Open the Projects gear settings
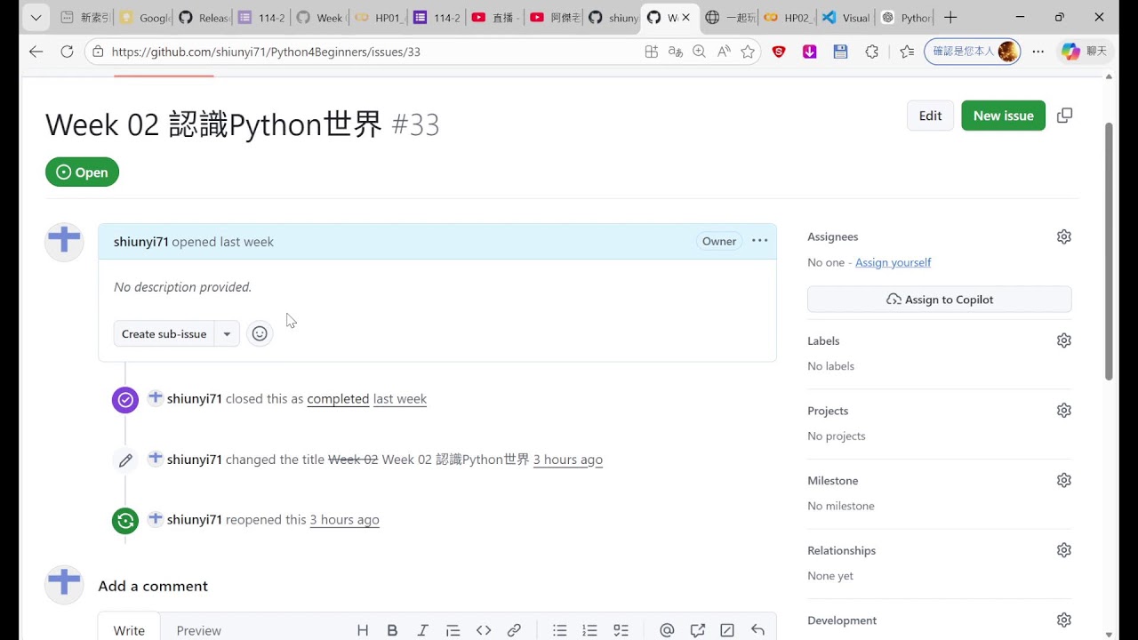Viewport: 1138px width, 640px height. [1063, 411]
